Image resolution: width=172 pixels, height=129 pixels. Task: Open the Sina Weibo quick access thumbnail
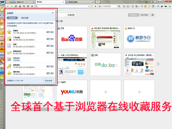[x=106, y=37]
